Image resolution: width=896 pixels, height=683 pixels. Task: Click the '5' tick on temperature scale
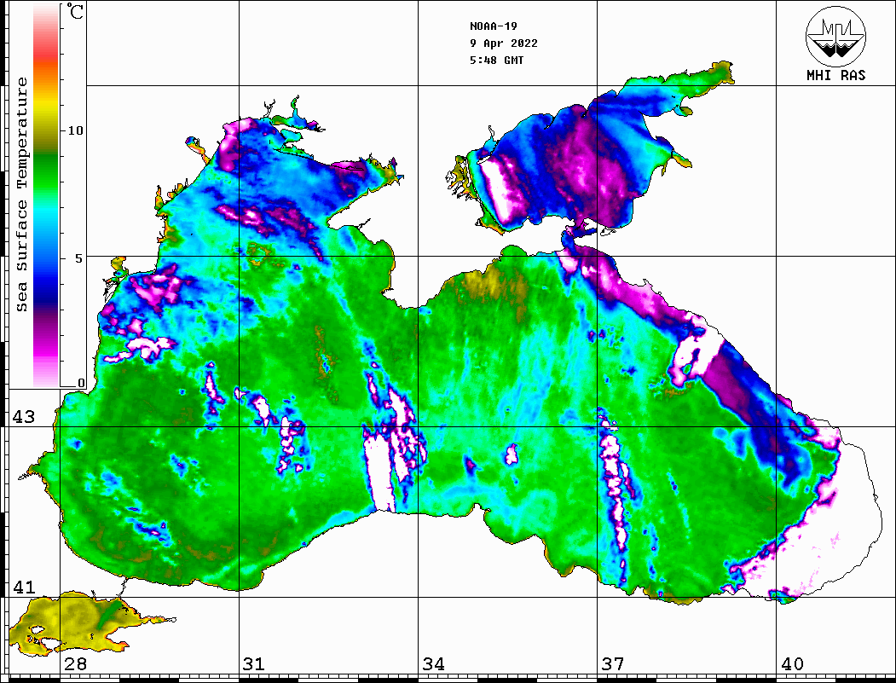tap(79, 258)
